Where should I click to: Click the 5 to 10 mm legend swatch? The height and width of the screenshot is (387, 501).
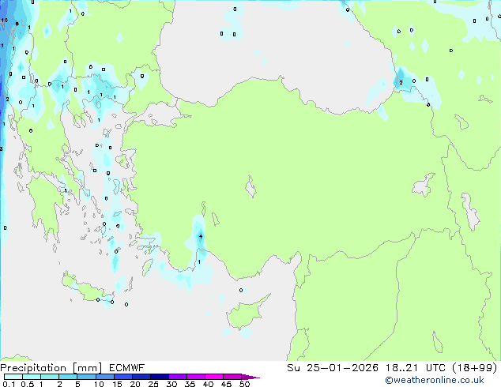(86, 377)
